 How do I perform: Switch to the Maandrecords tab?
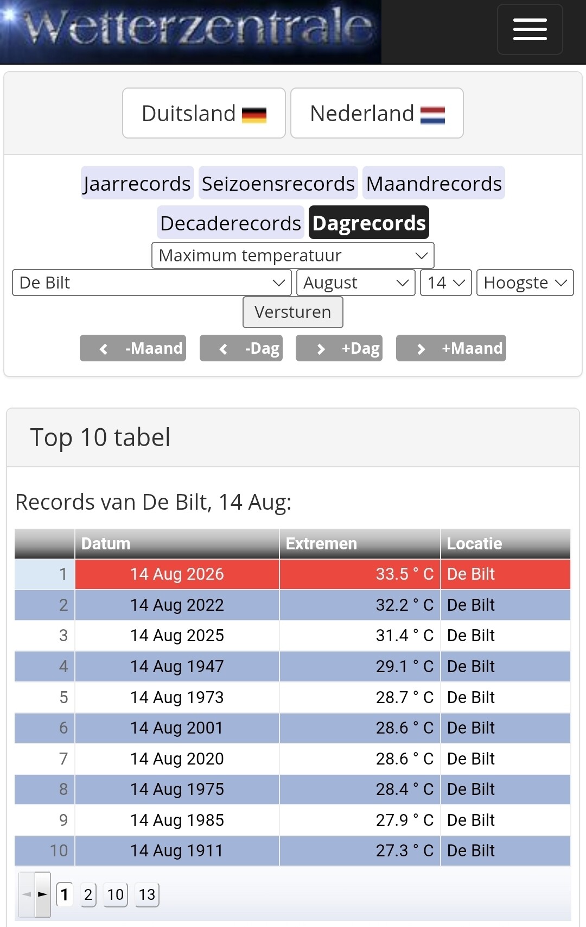pyautogui.click(x=434, y=183)
